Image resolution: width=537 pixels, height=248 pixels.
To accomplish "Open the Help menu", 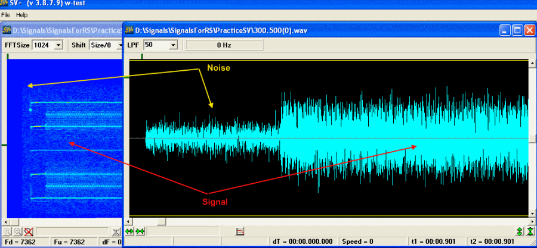I will tap(21, 14).
